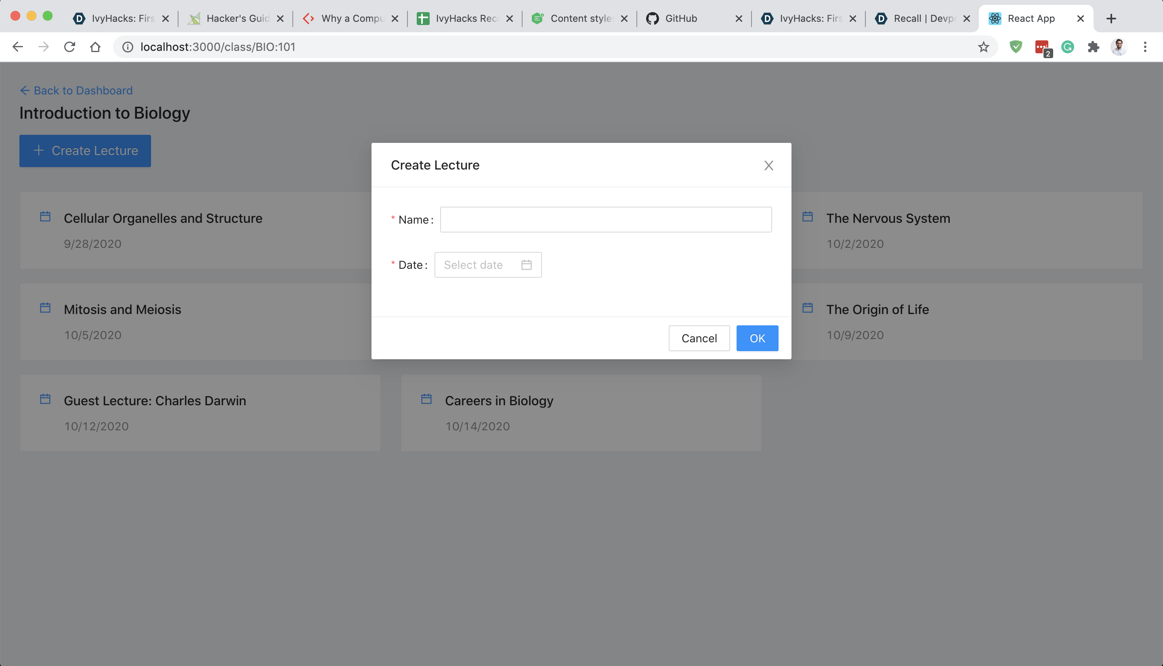Screen dimensions: 1163x666
Task: Open the Extensions puzzle icon
Action: pos(1093,47)
